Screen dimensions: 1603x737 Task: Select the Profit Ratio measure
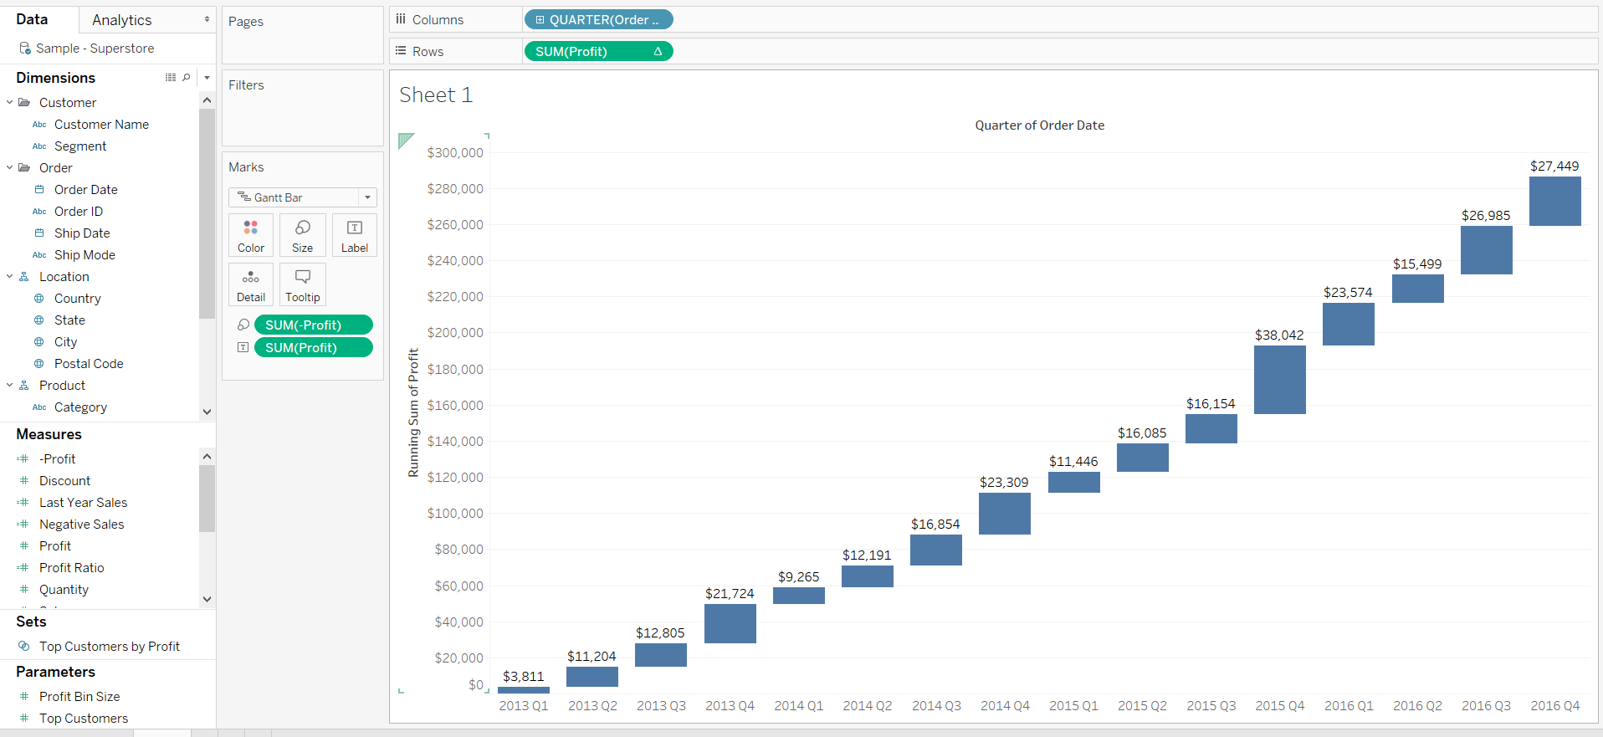(72, 567)
